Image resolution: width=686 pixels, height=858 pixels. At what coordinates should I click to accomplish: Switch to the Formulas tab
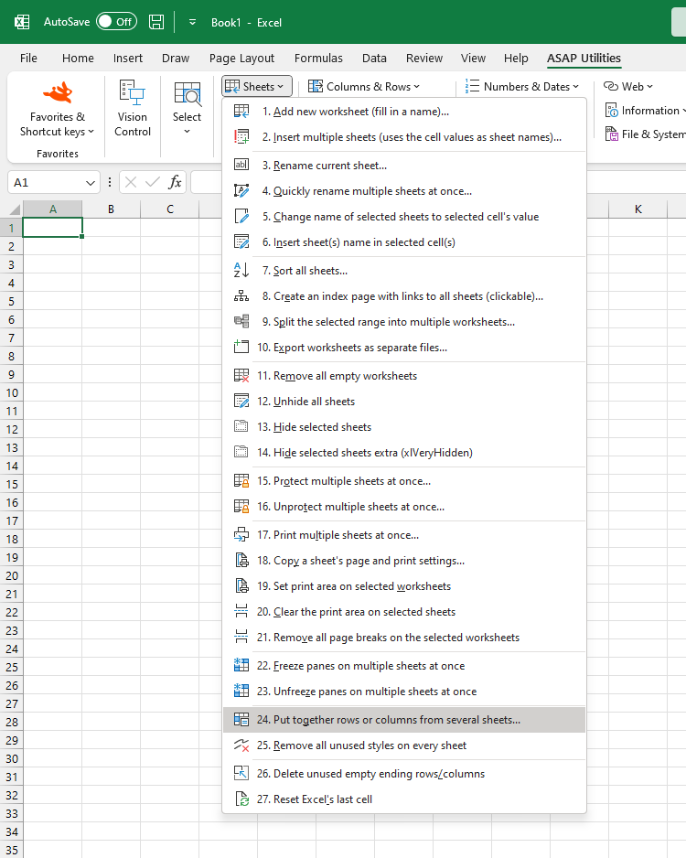[318, 58]
